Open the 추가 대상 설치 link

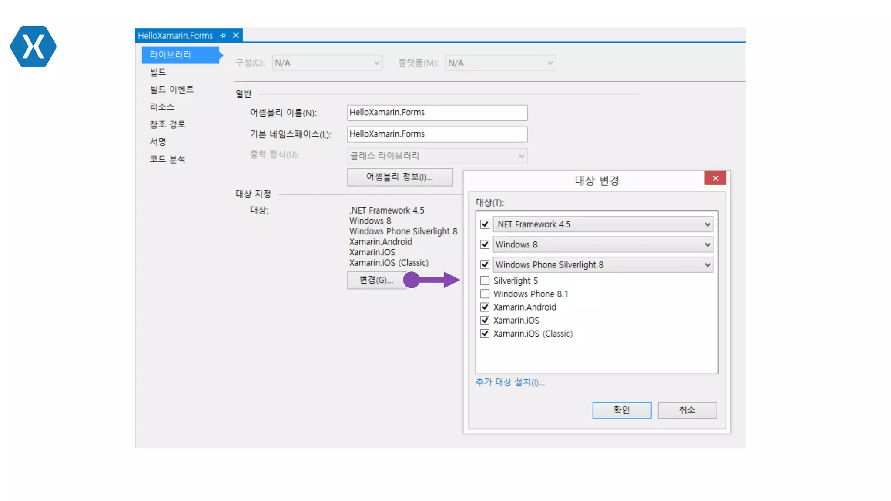click(510, 382)
